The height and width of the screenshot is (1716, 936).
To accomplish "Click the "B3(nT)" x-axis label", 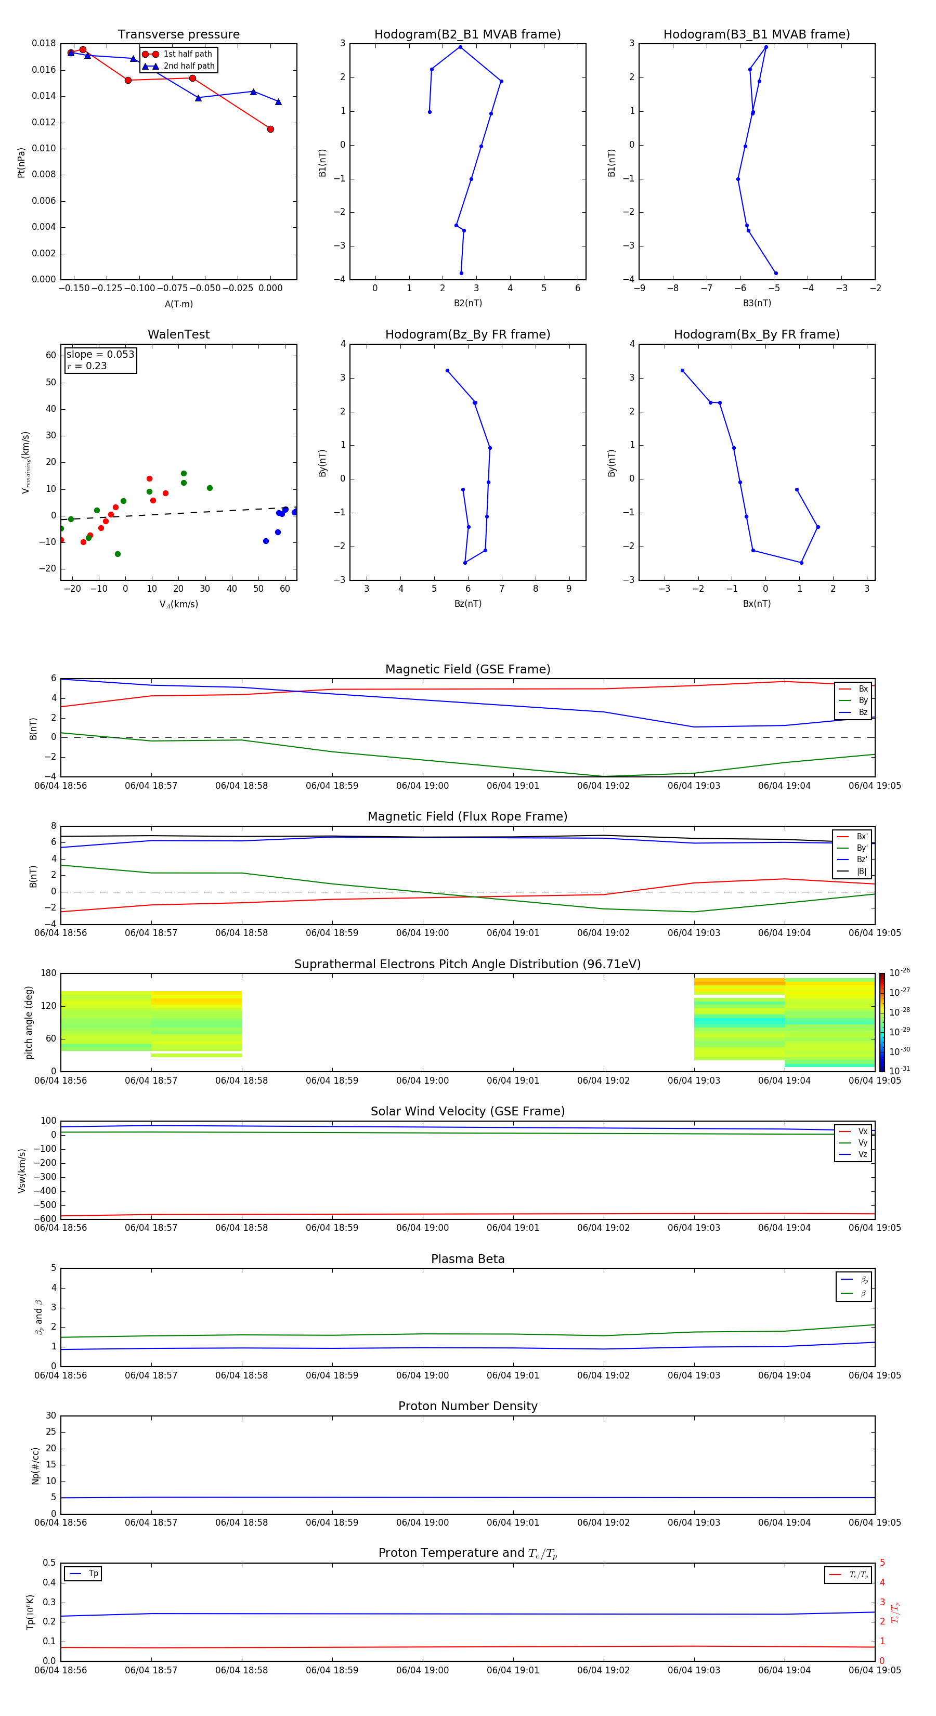I will tap(757, 303).
